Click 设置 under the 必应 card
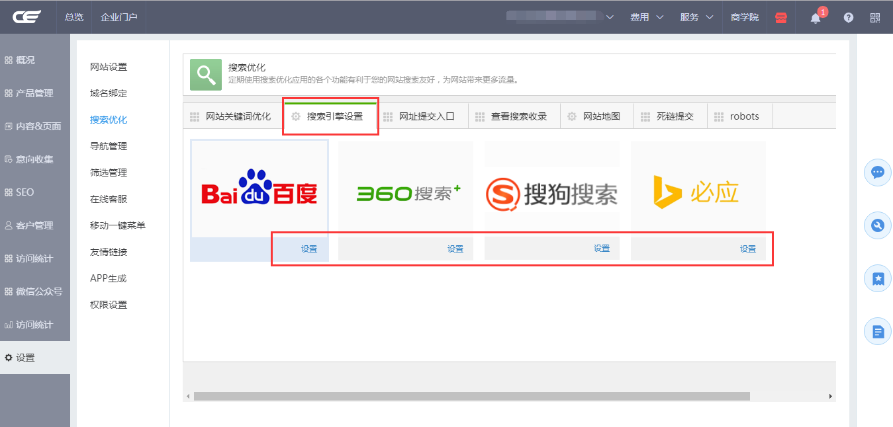This screenshot has height=427, width=893. click(748, 249)
